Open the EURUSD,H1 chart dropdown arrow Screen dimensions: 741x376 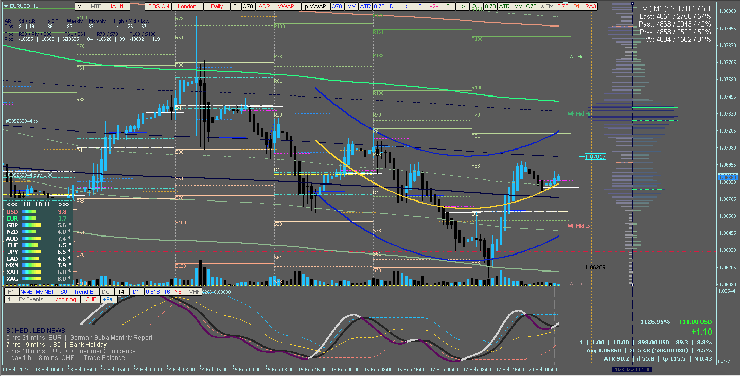pos(6,6)
